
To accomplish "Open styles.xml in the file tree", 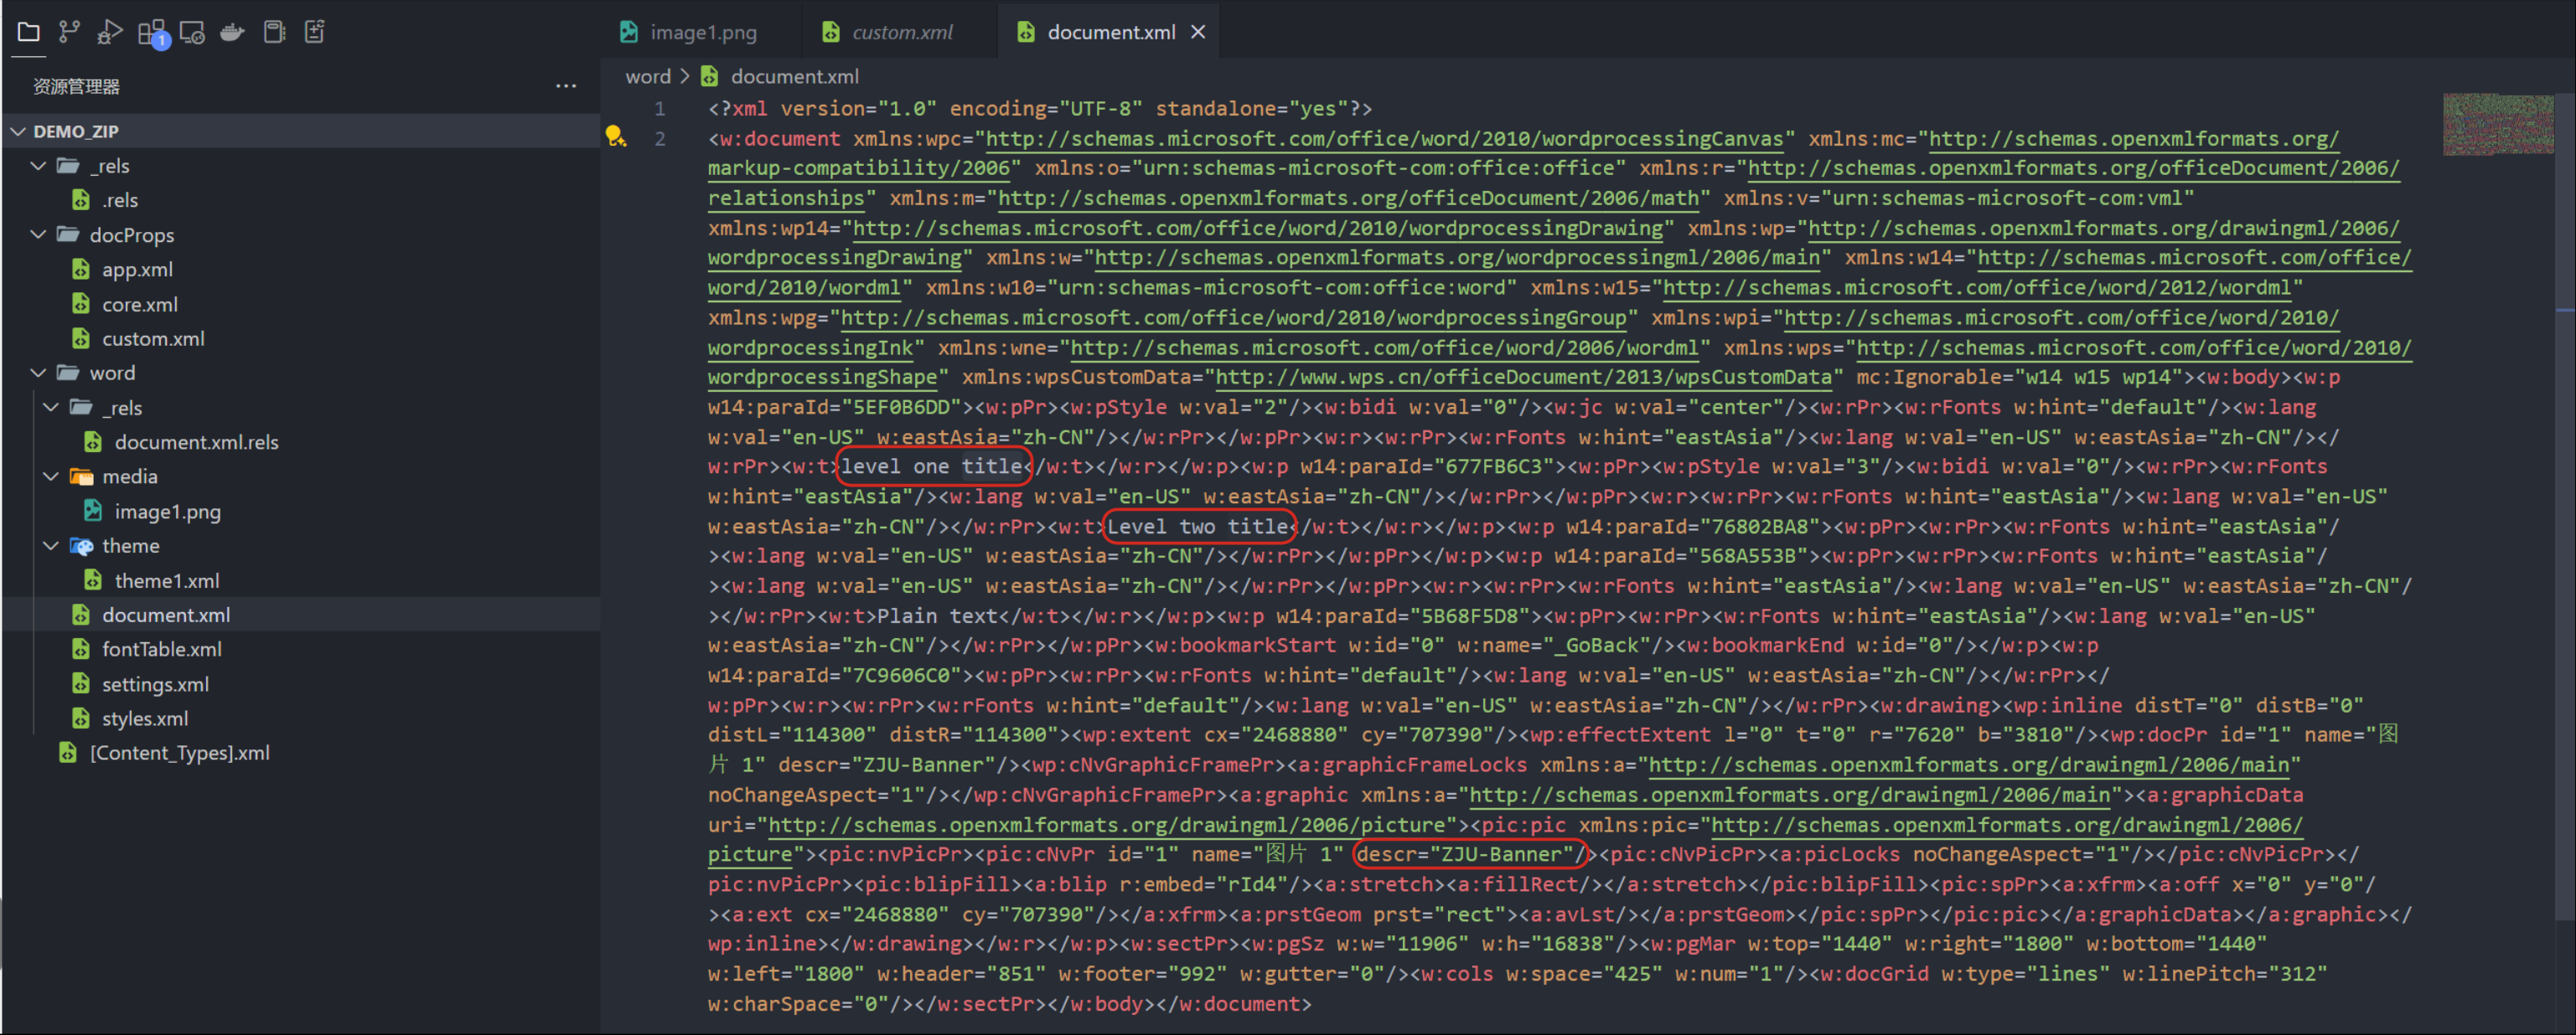I will coord(144,718).
